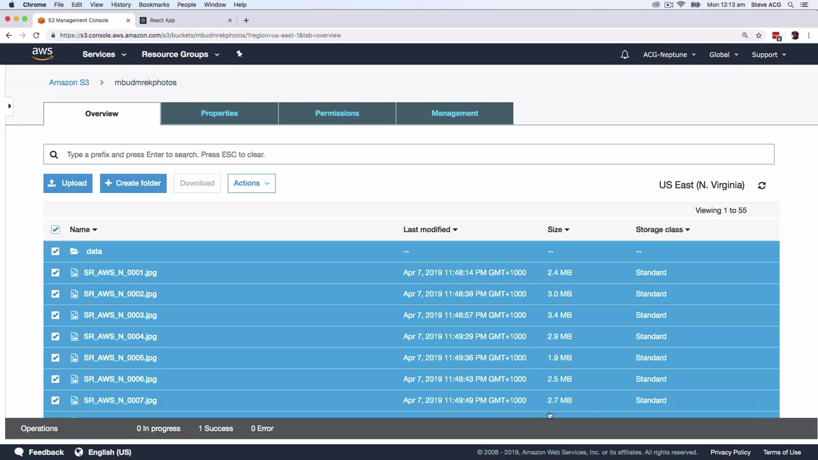This screenshot has width=818, height=460.
Task: Click the prefix search input field
Action: point(409,155)
